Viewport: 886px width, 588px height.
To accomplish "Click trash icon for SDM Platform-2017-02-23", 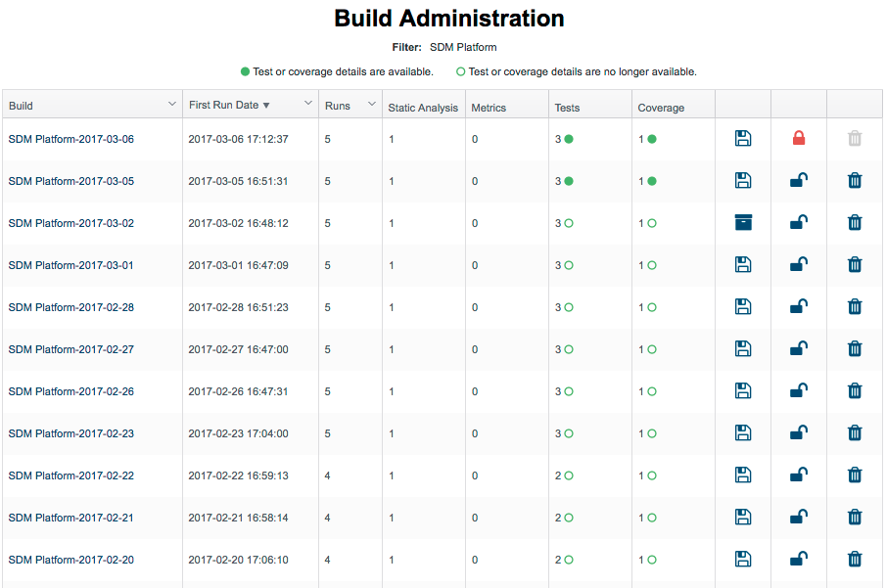I will (855, 433).
